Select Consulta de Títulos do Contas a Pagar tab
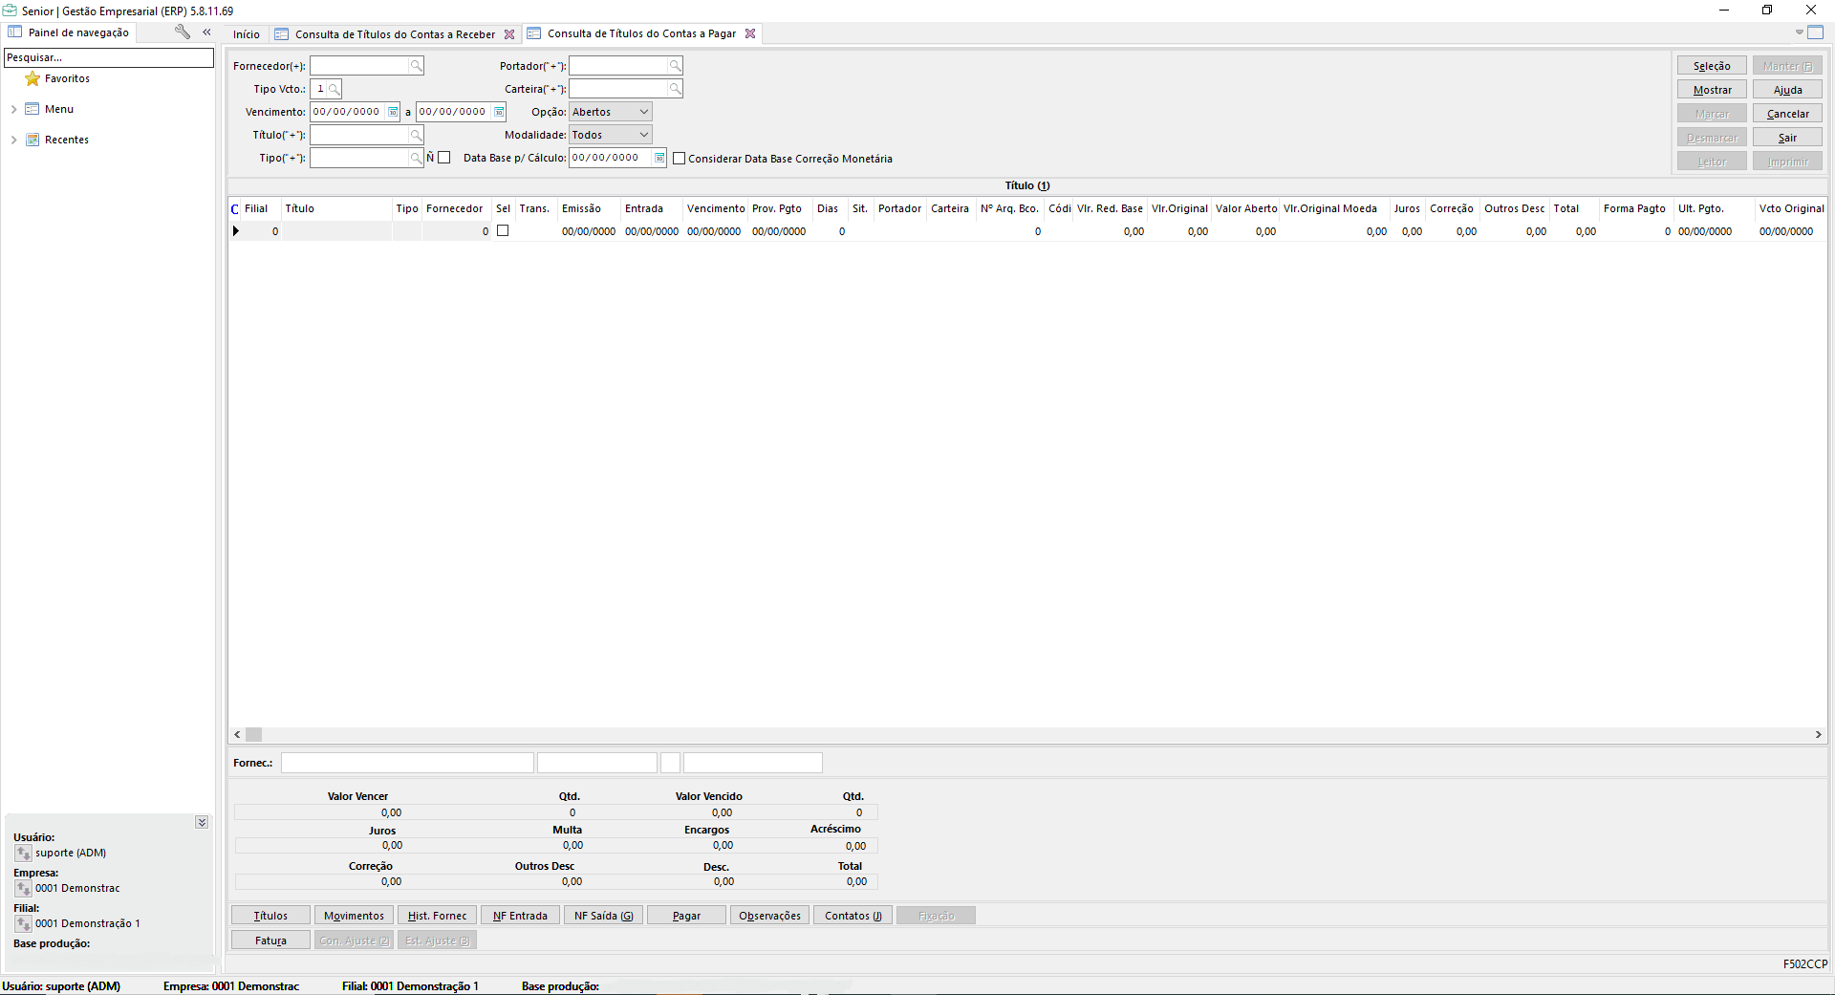The width and height of the screenshot is (1835, 995). click(x=641, y=33)
